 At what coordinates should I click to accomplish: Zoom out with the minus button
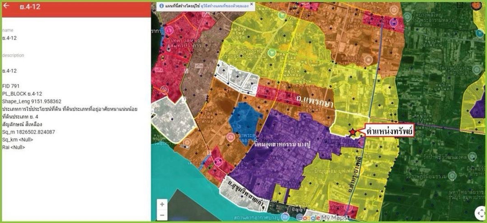click(x=162, y=215)
